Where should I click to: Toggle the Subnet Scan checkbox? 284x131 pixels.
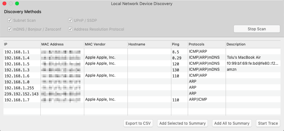point(10,21)
